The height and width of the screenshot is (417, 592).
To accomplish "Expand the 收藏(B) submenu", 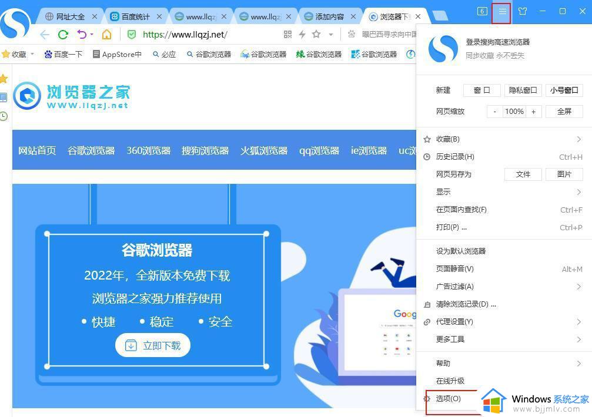I will [x=579, y=140].
